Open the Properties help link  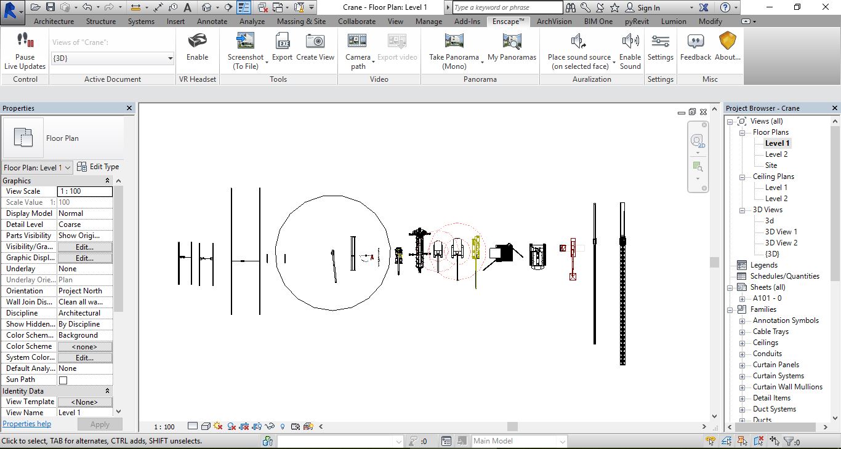coord(27,424)
